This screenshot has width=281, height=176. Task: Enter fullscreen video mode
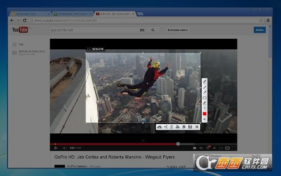pos(234,148)
